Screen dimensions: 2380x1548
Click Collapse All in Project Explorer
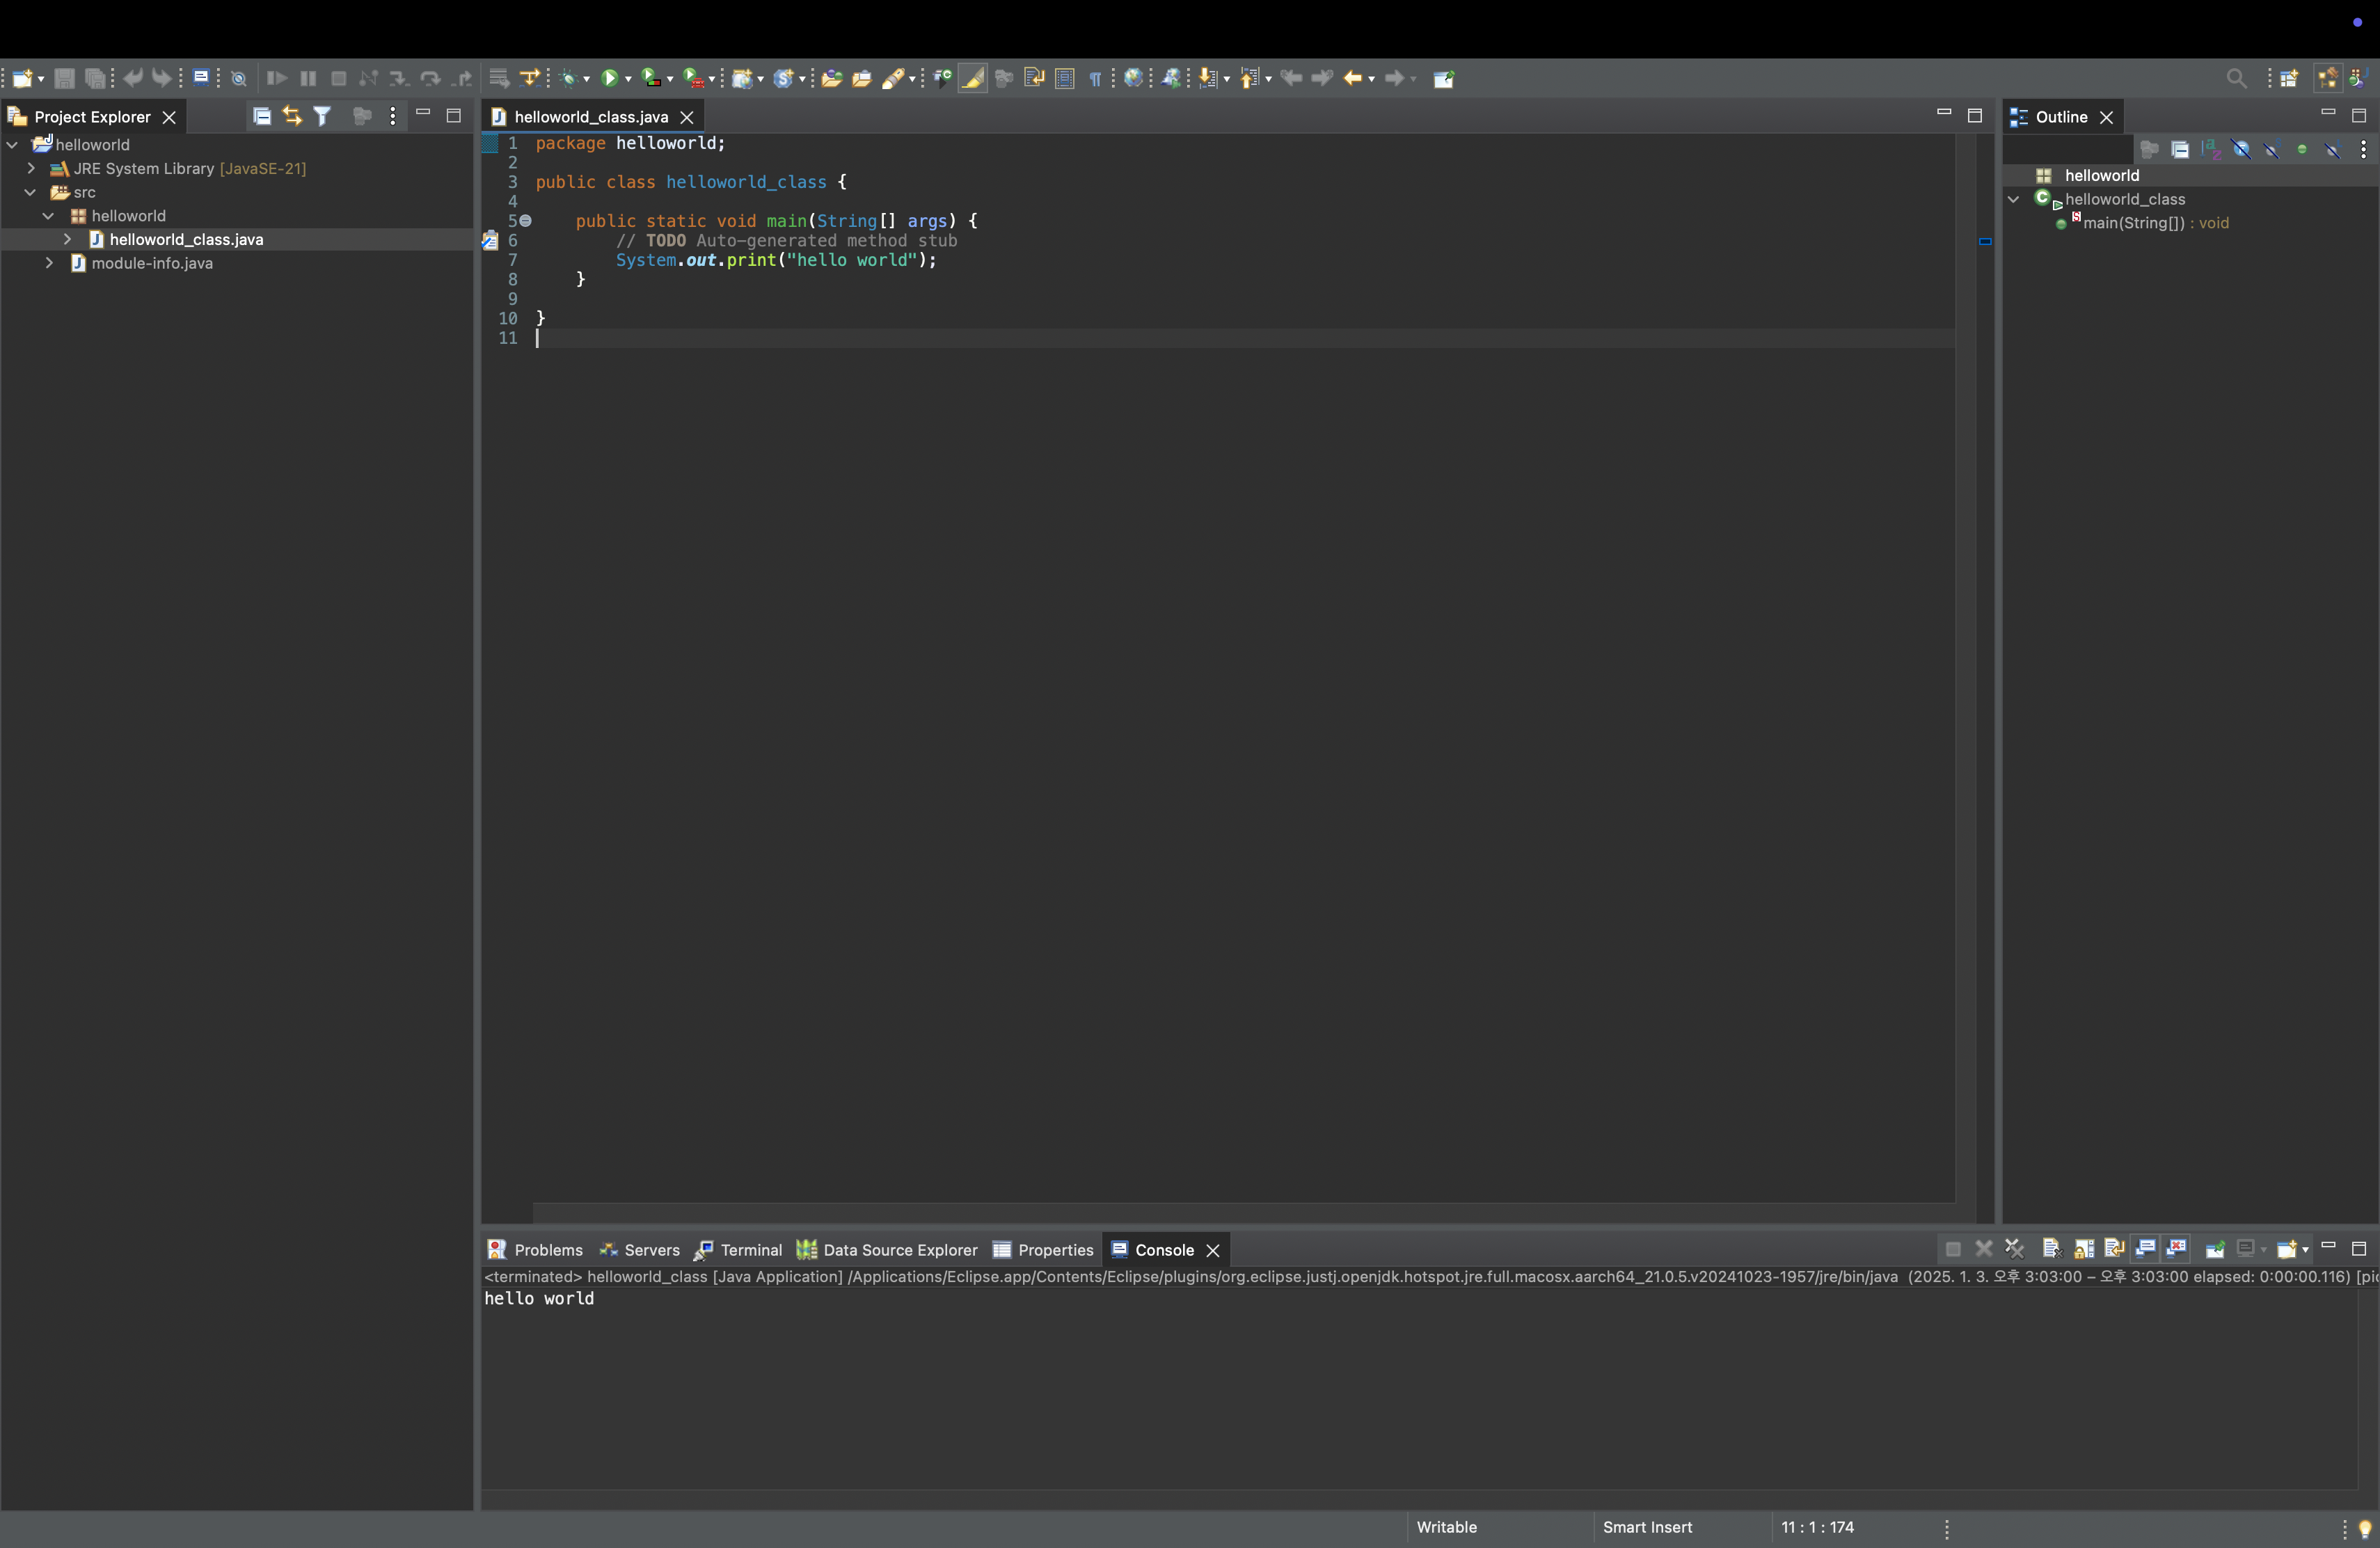click(261, 117)
